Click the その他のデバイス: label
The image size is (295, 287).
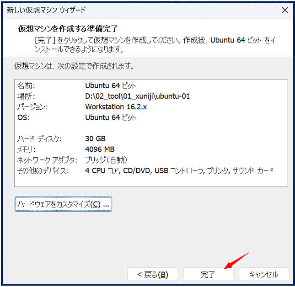(43, 171)
